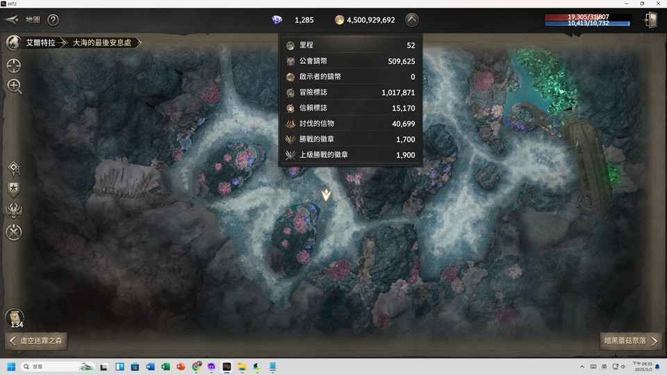Center map on current location crosshair

pos(14,65)
